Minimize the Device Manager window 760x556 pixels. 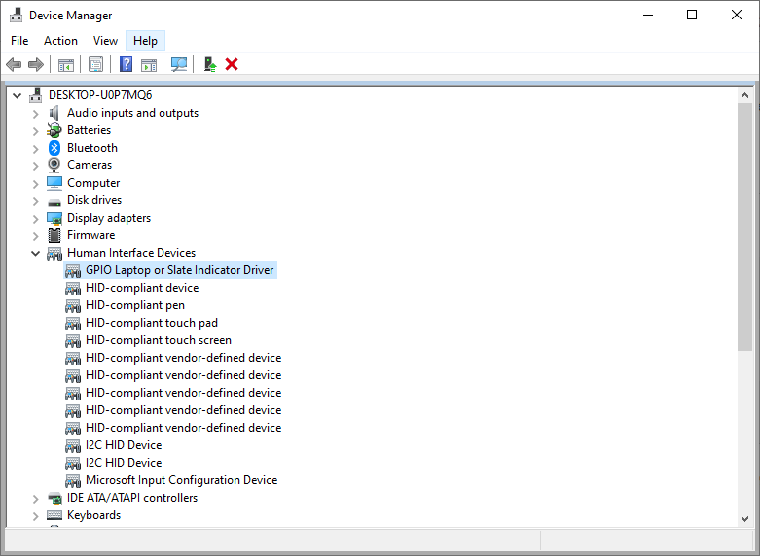pos(648,15)
